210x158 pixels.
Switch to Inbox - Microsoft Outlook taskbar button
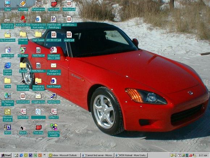(x=64, y=155)
